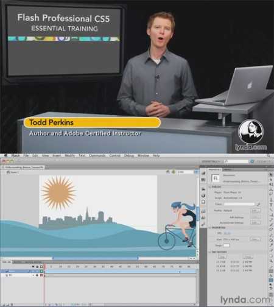Open the Control menu
Screen dimensions: 274x307
[115, 155]
